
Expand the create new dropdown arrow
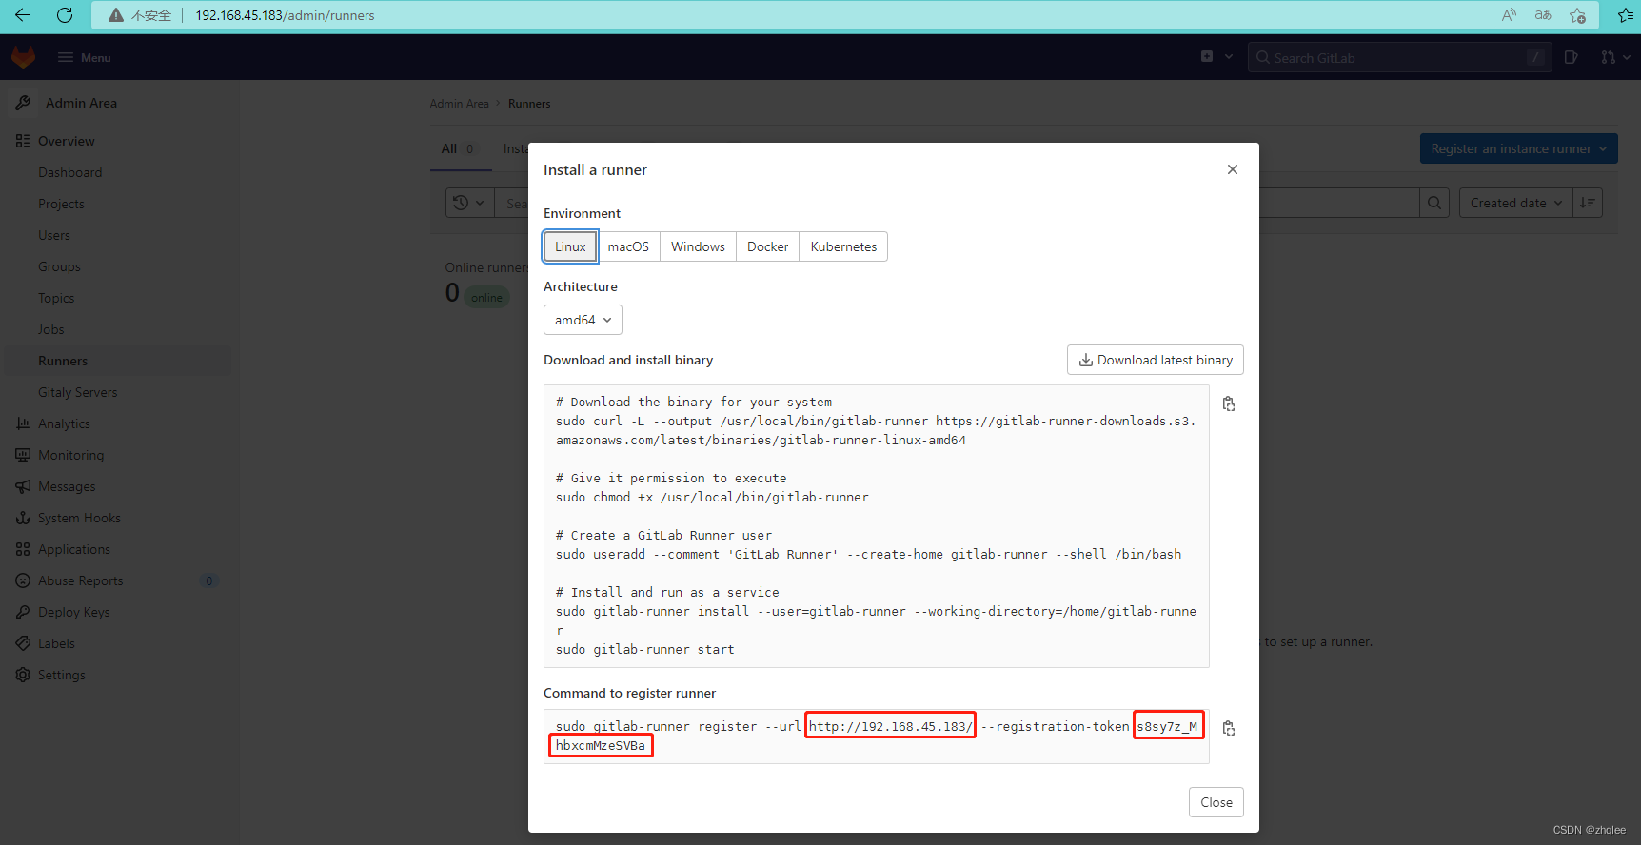[x=1229, y=57]
